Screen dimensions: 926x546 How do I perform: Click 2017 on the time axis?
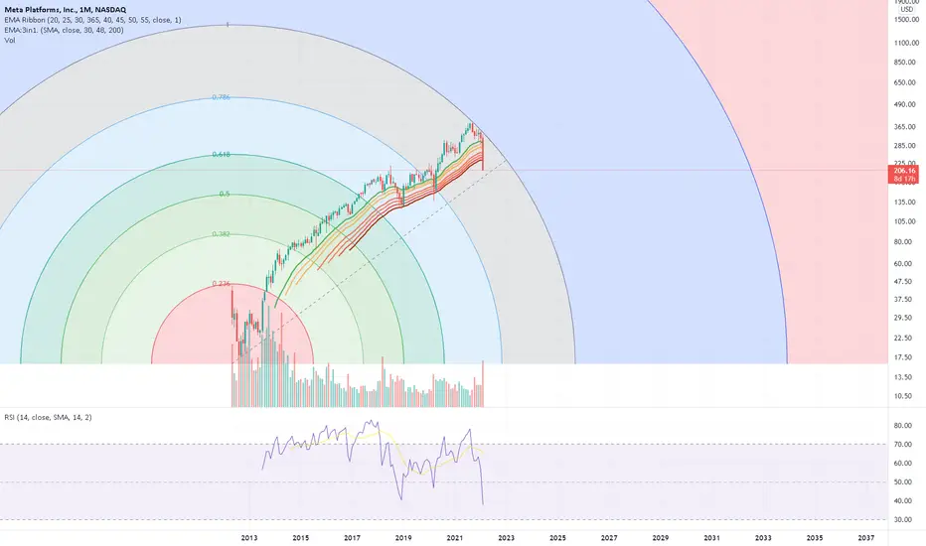[x=352, y=538]
